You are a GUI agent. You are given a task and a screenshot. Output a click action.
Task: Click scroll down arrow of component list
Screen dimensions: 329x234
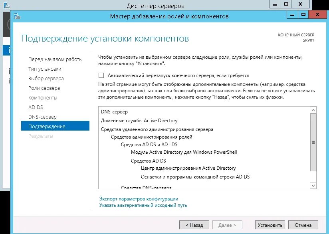pos(313,186)
